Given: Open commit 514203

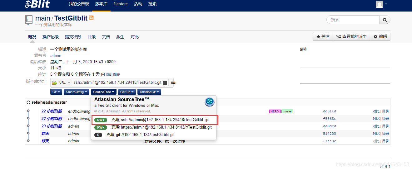Looking at the screenshot, I should (x=330, y=134).
